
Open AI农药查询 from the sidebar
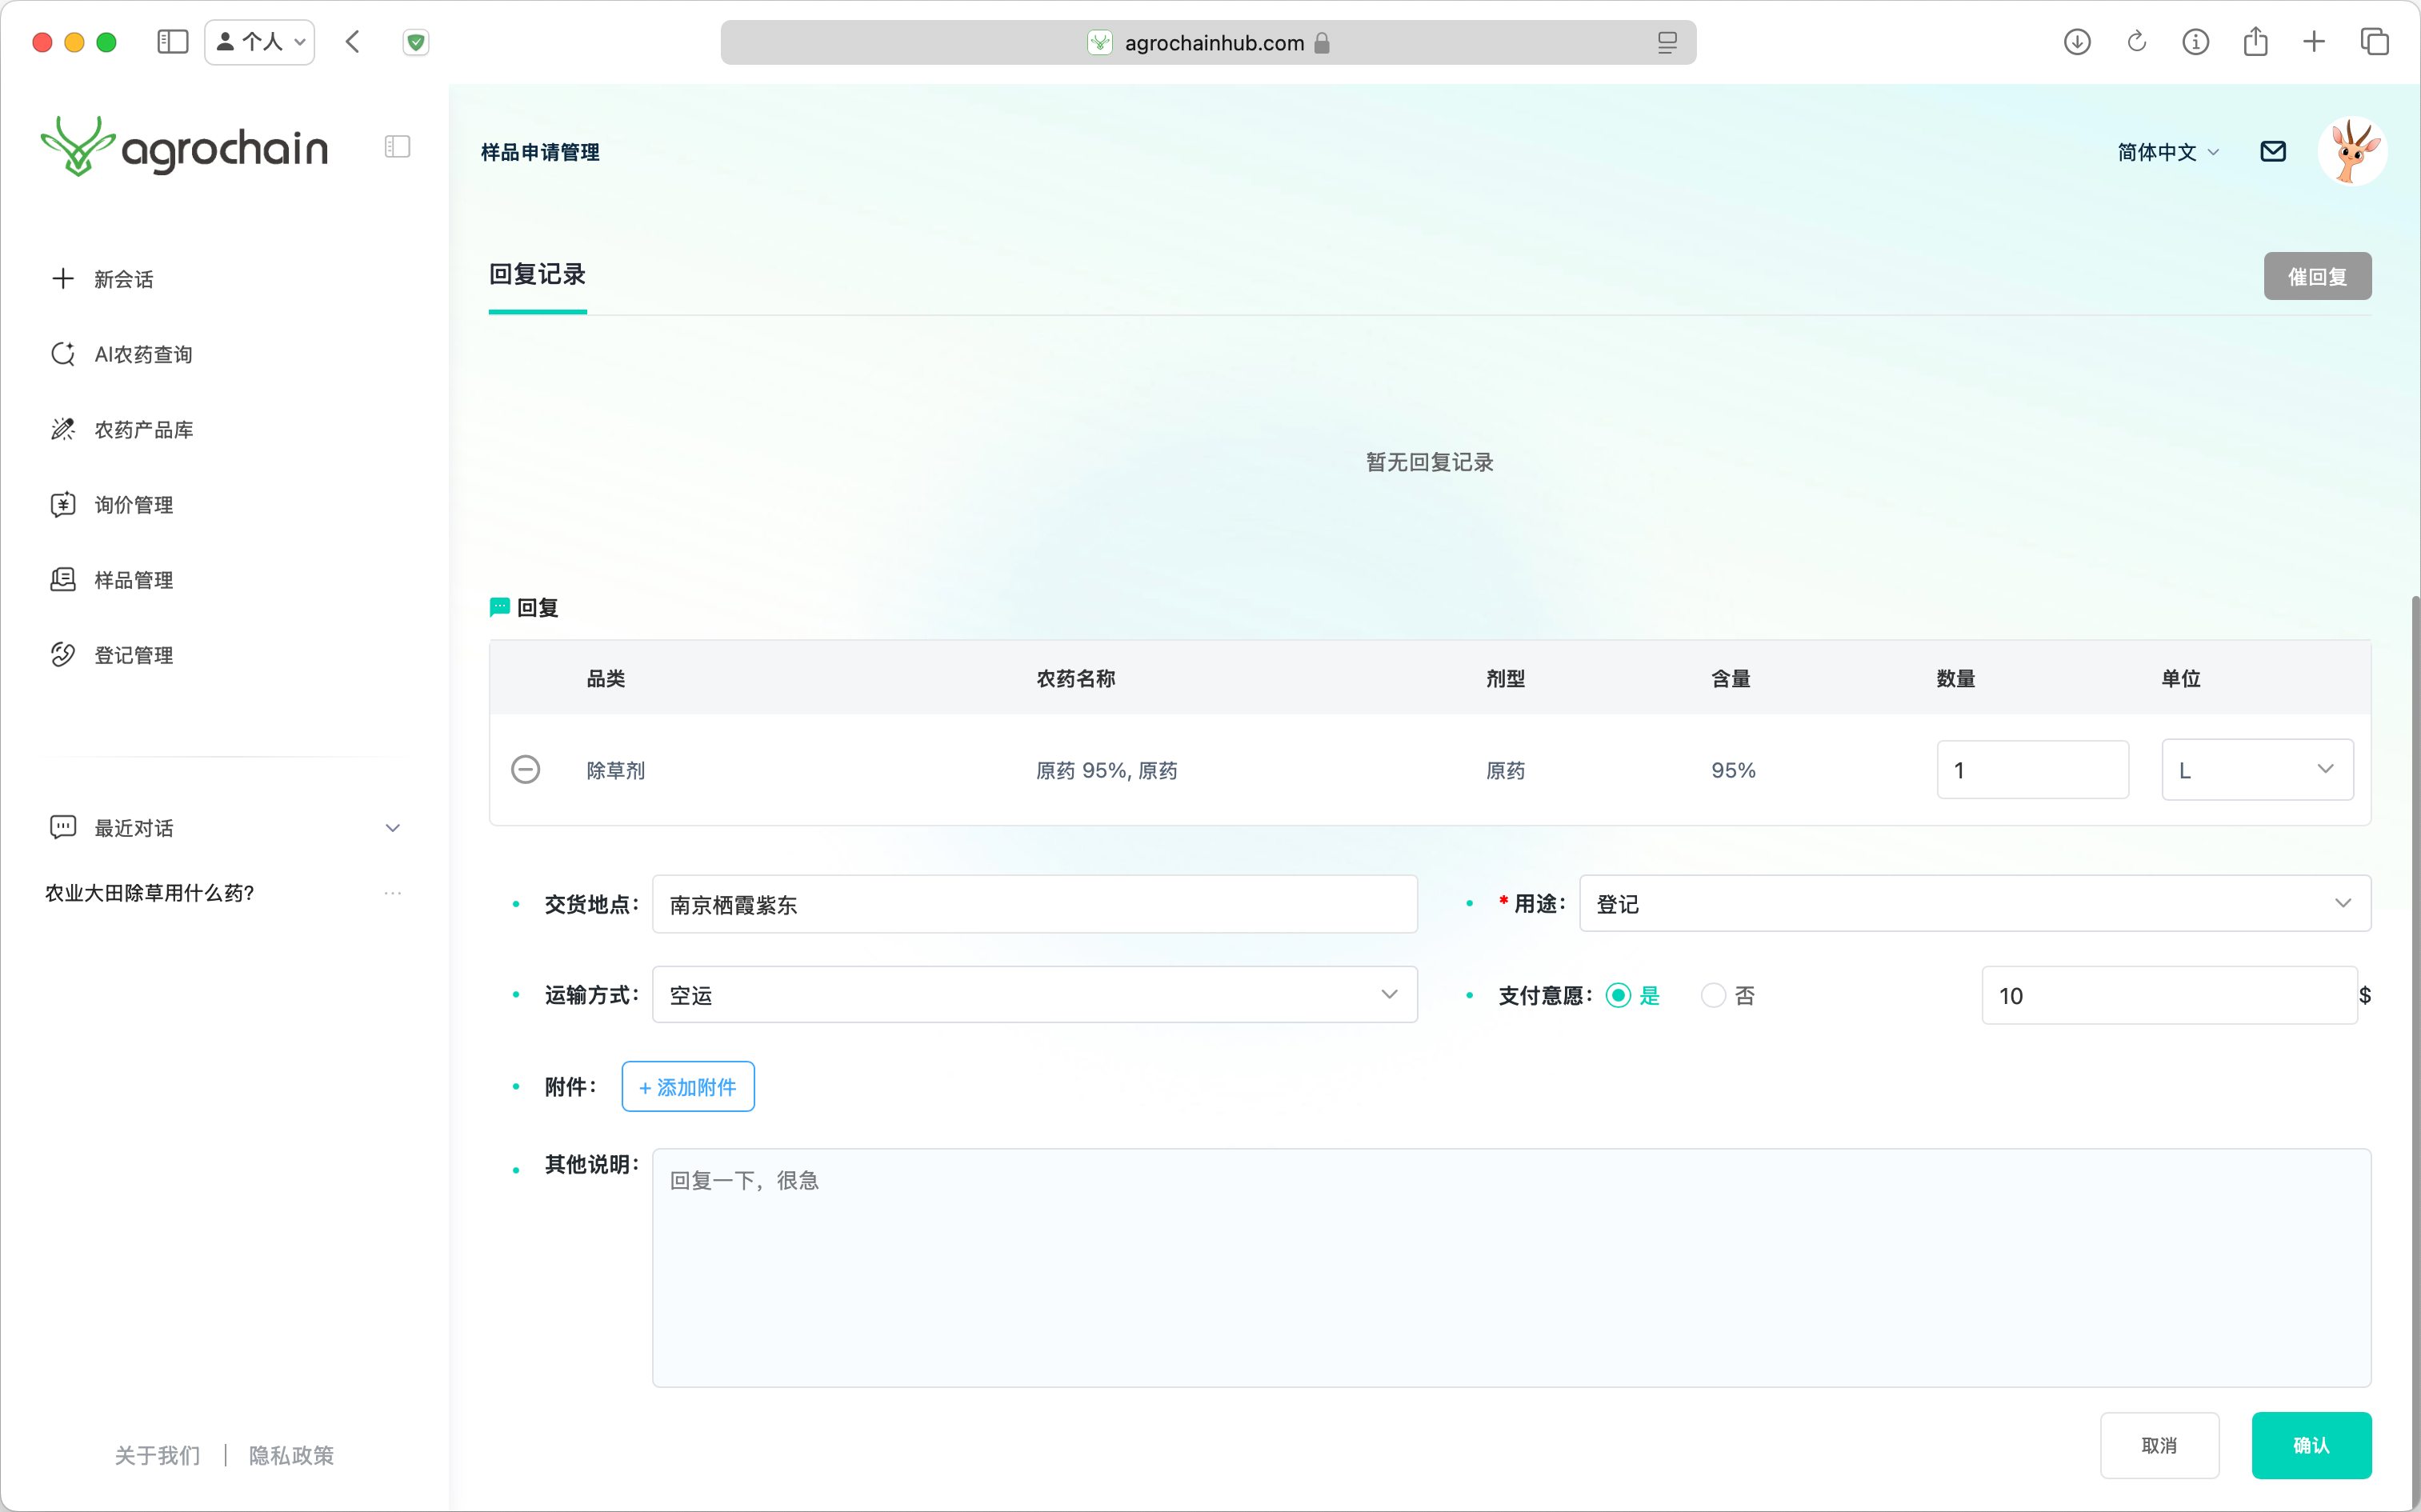[143, 354]
